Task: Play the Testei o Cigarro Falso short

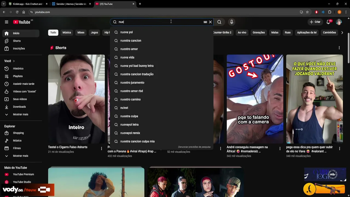Action: coord(76,99)
